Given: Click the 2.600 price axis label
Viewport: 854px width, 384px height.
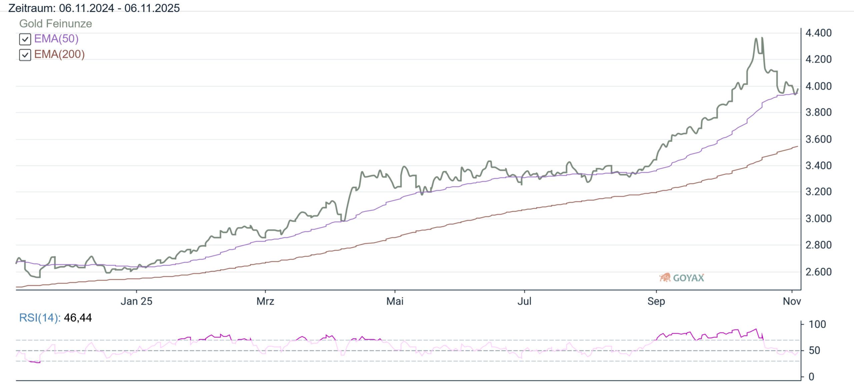Looking at the screenshot, I should (818, 272).
